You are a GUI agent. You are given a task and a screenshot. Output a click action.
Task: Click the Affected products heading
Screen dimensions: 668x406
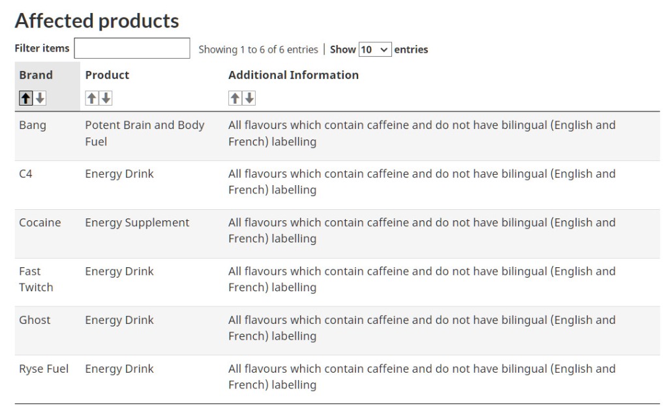click(97, 21)
